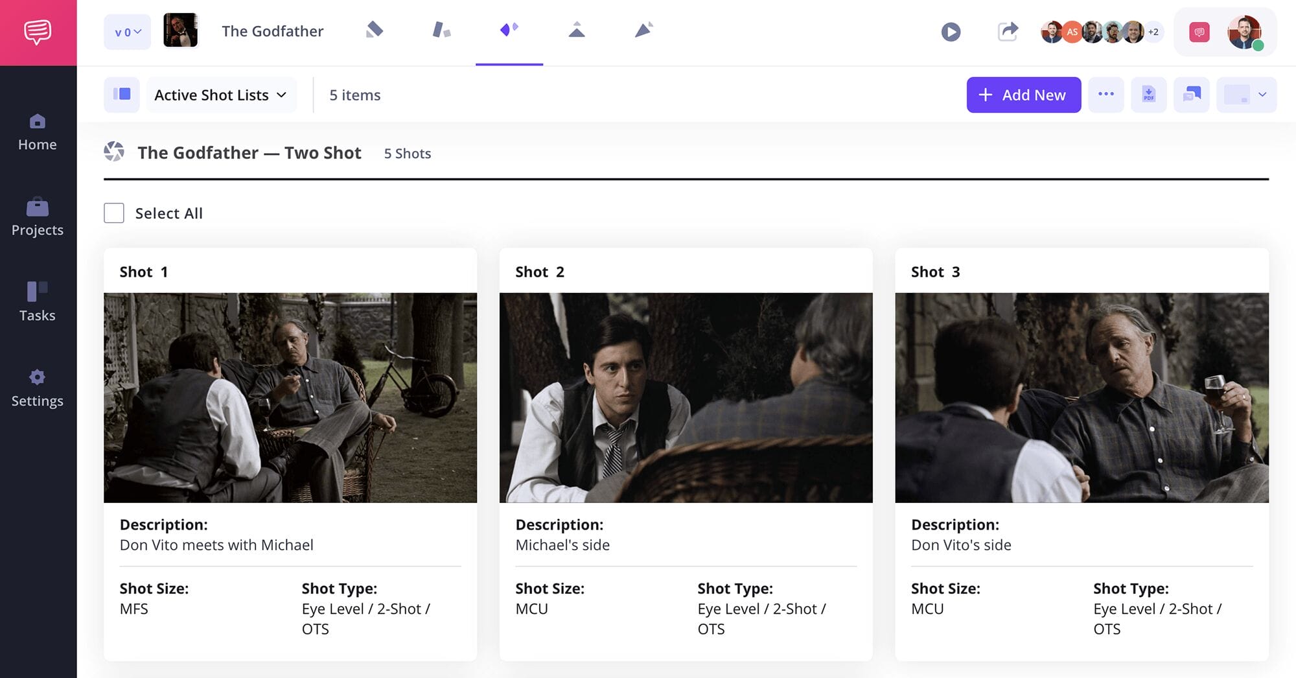The image size is (1296, 678).
Task: Open the user profile avatar
Action: 1245,32
